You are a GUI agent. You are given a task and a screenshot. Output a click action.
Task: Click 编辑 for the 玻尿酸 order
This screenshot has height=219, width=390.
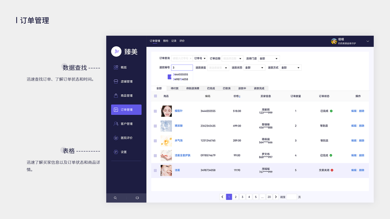pos(354,126)
